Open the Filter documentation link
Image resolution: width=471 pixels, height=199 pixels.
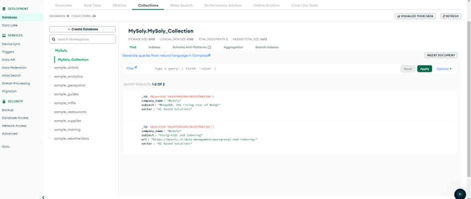[132, 68]
